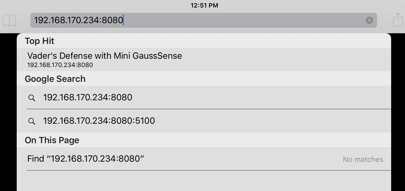Click empty panel space below the Find row
The height and width of the screenshot is (191, 405).
point(204,181)
